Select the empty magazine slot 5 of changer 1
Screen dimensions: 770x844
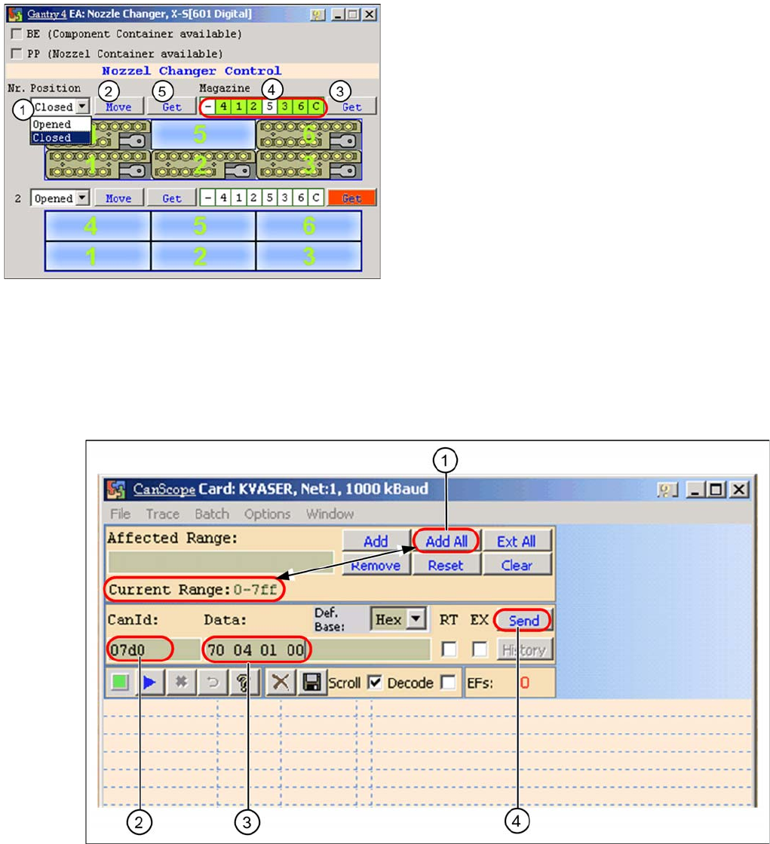204,134
